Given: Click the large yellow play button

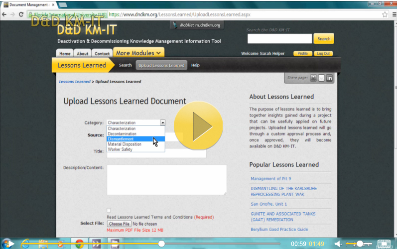Looking at the screenshot, I should pyautogui.click(x=198, y=126).
